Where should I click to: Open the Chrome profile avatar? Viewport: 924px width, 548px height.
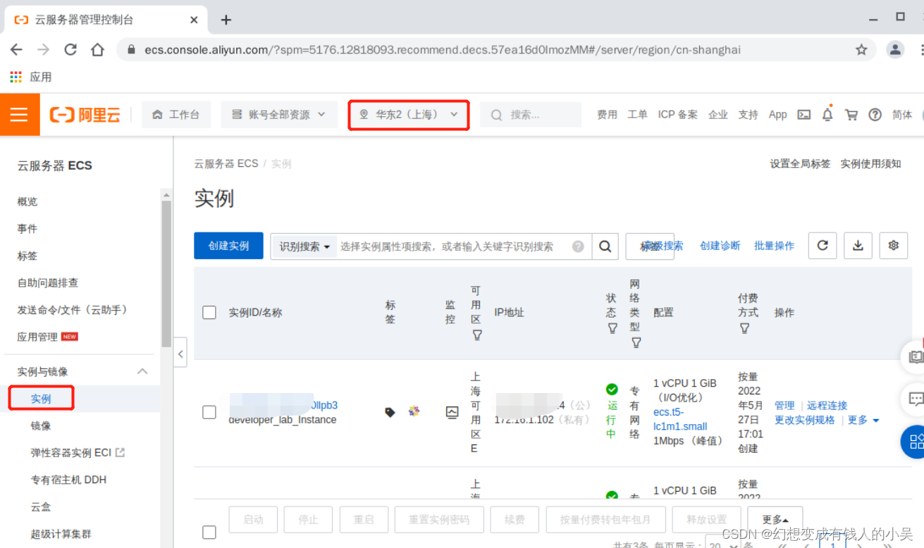(895, 49)
